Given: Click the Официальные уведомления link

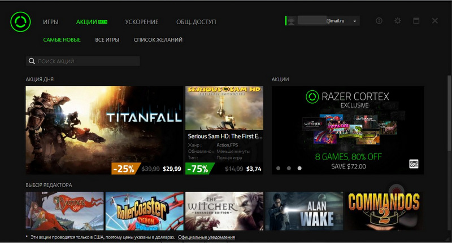Looking at the screenshot, I should (x=206, y=237).
